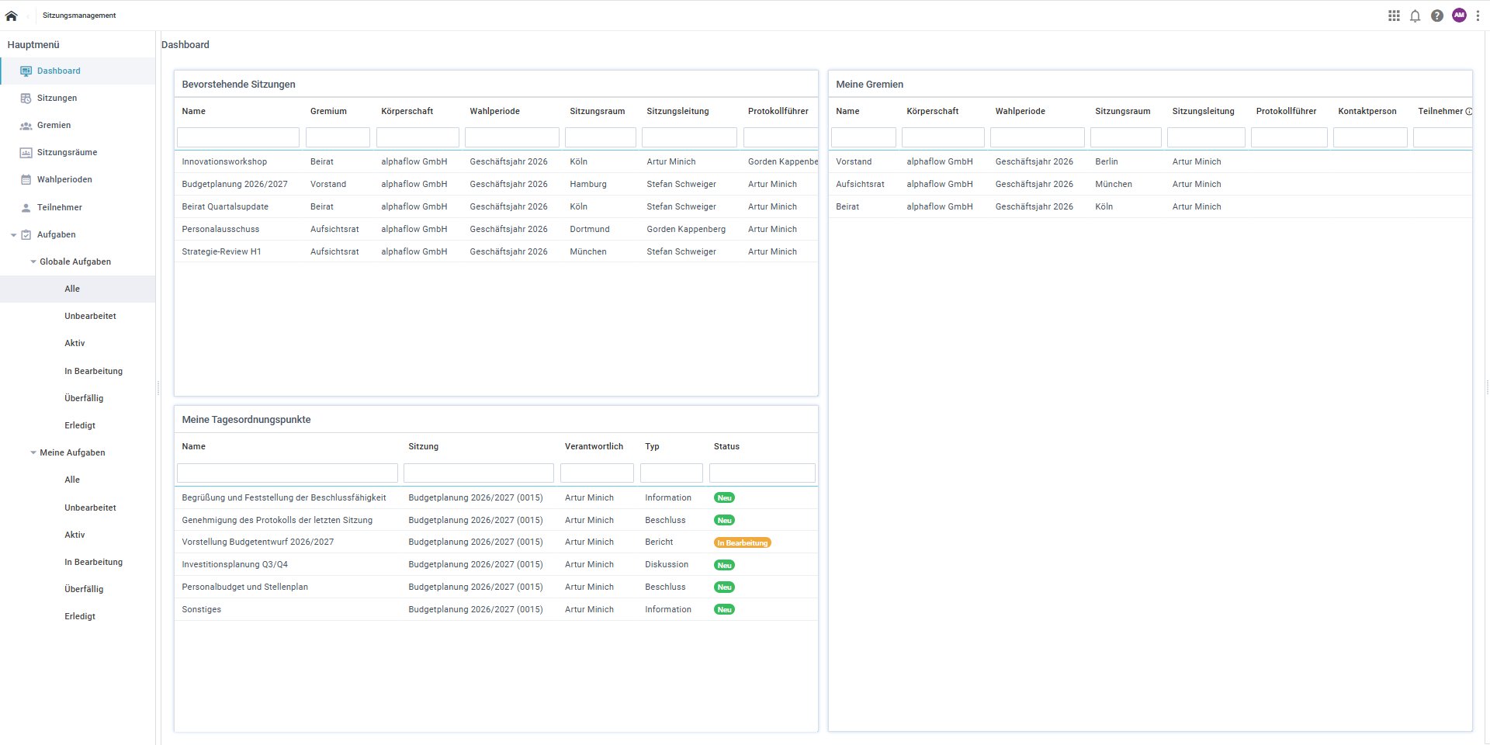Click the Sitzungen sidebar icon
1490x745 pixels.
point(26,99)
